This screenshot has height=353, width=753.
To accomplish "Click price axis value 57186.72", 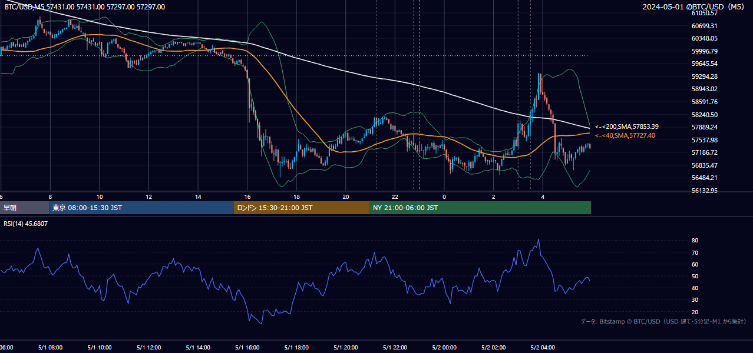I will click(x=705, y=152).
